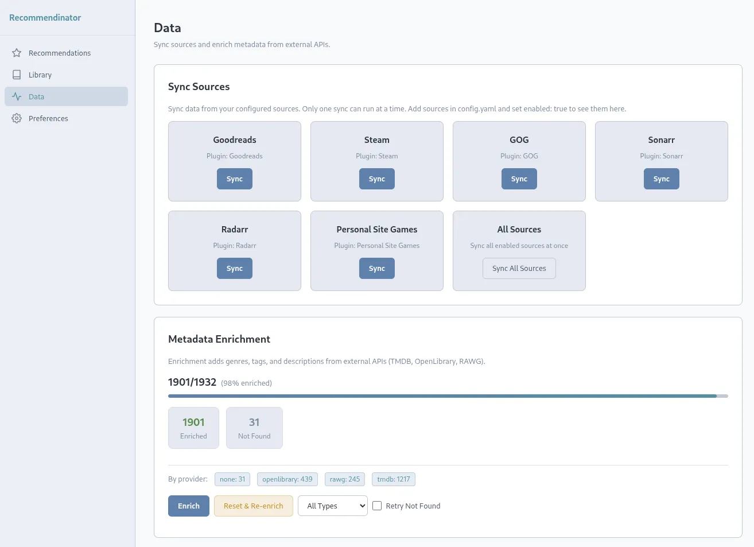Click the 'none: 31' provider badge

(232, 479)
